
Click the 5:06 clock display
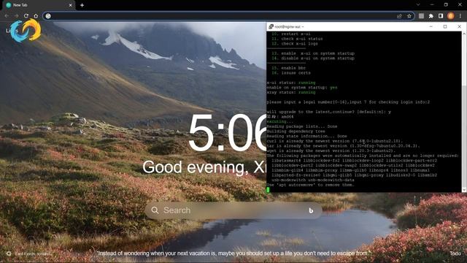pos(227,133)
